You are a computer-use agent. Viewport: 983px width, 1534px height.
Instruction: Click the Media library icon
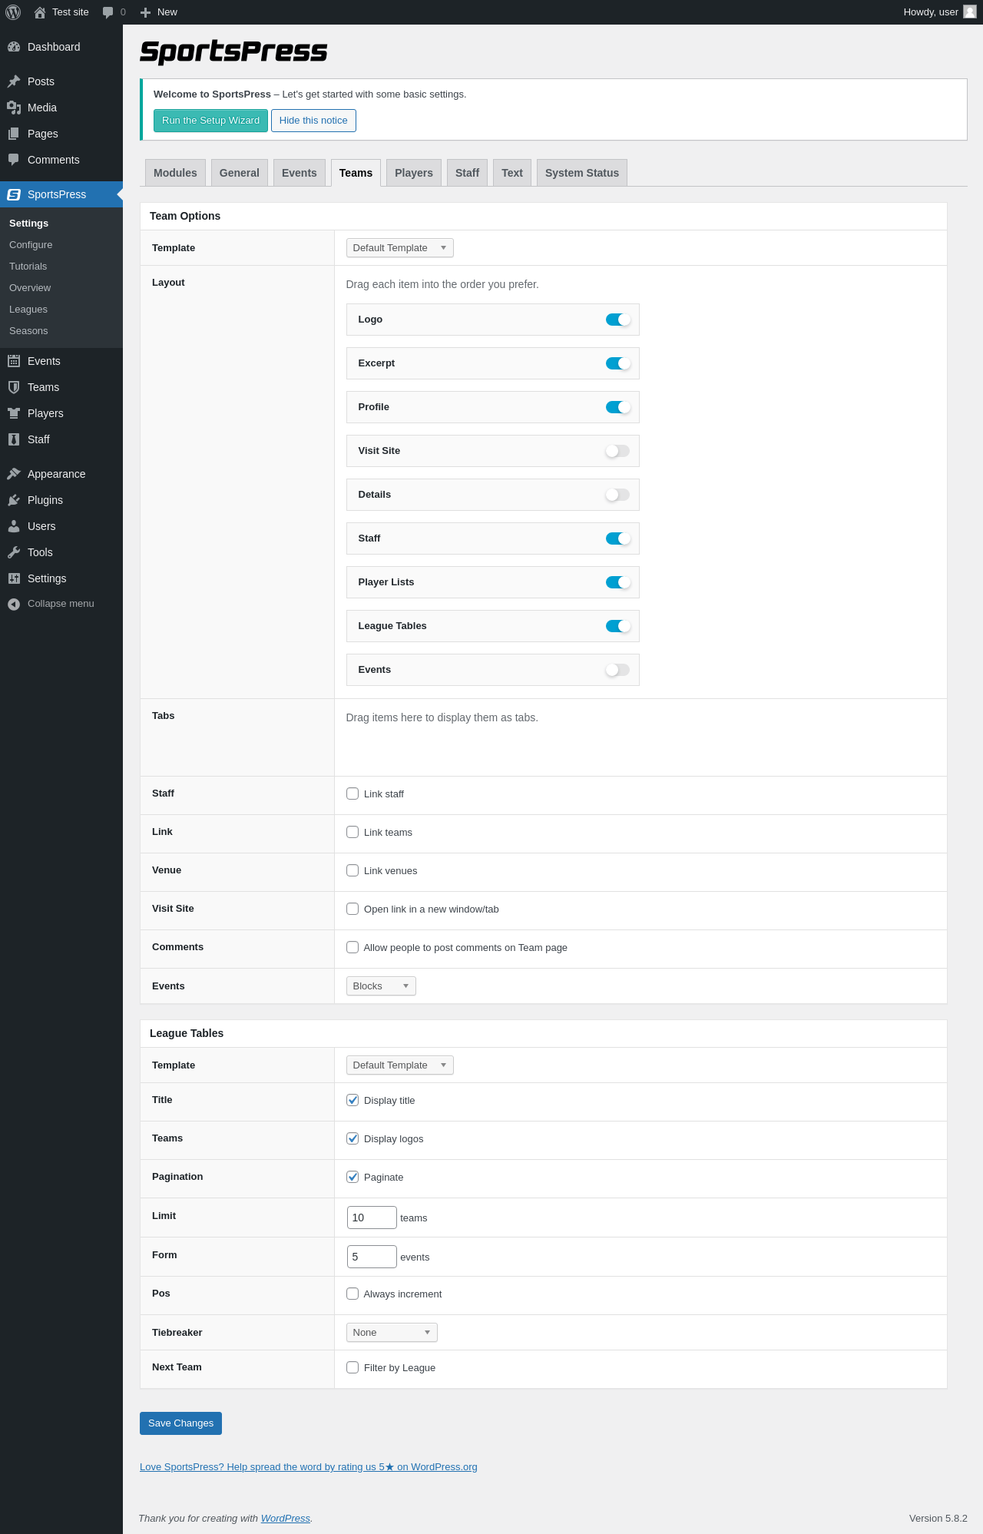click(14, 108)
